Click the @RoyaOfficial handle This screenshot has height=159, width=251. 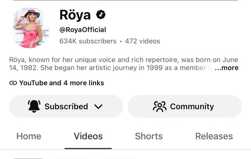[x=82, y=30]
